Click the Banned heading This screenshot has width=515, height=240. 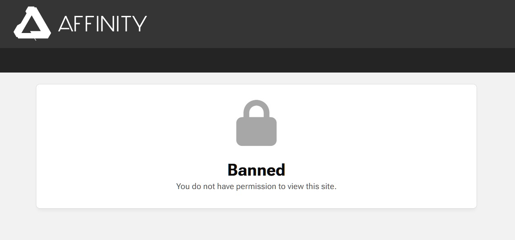(256, 170)
